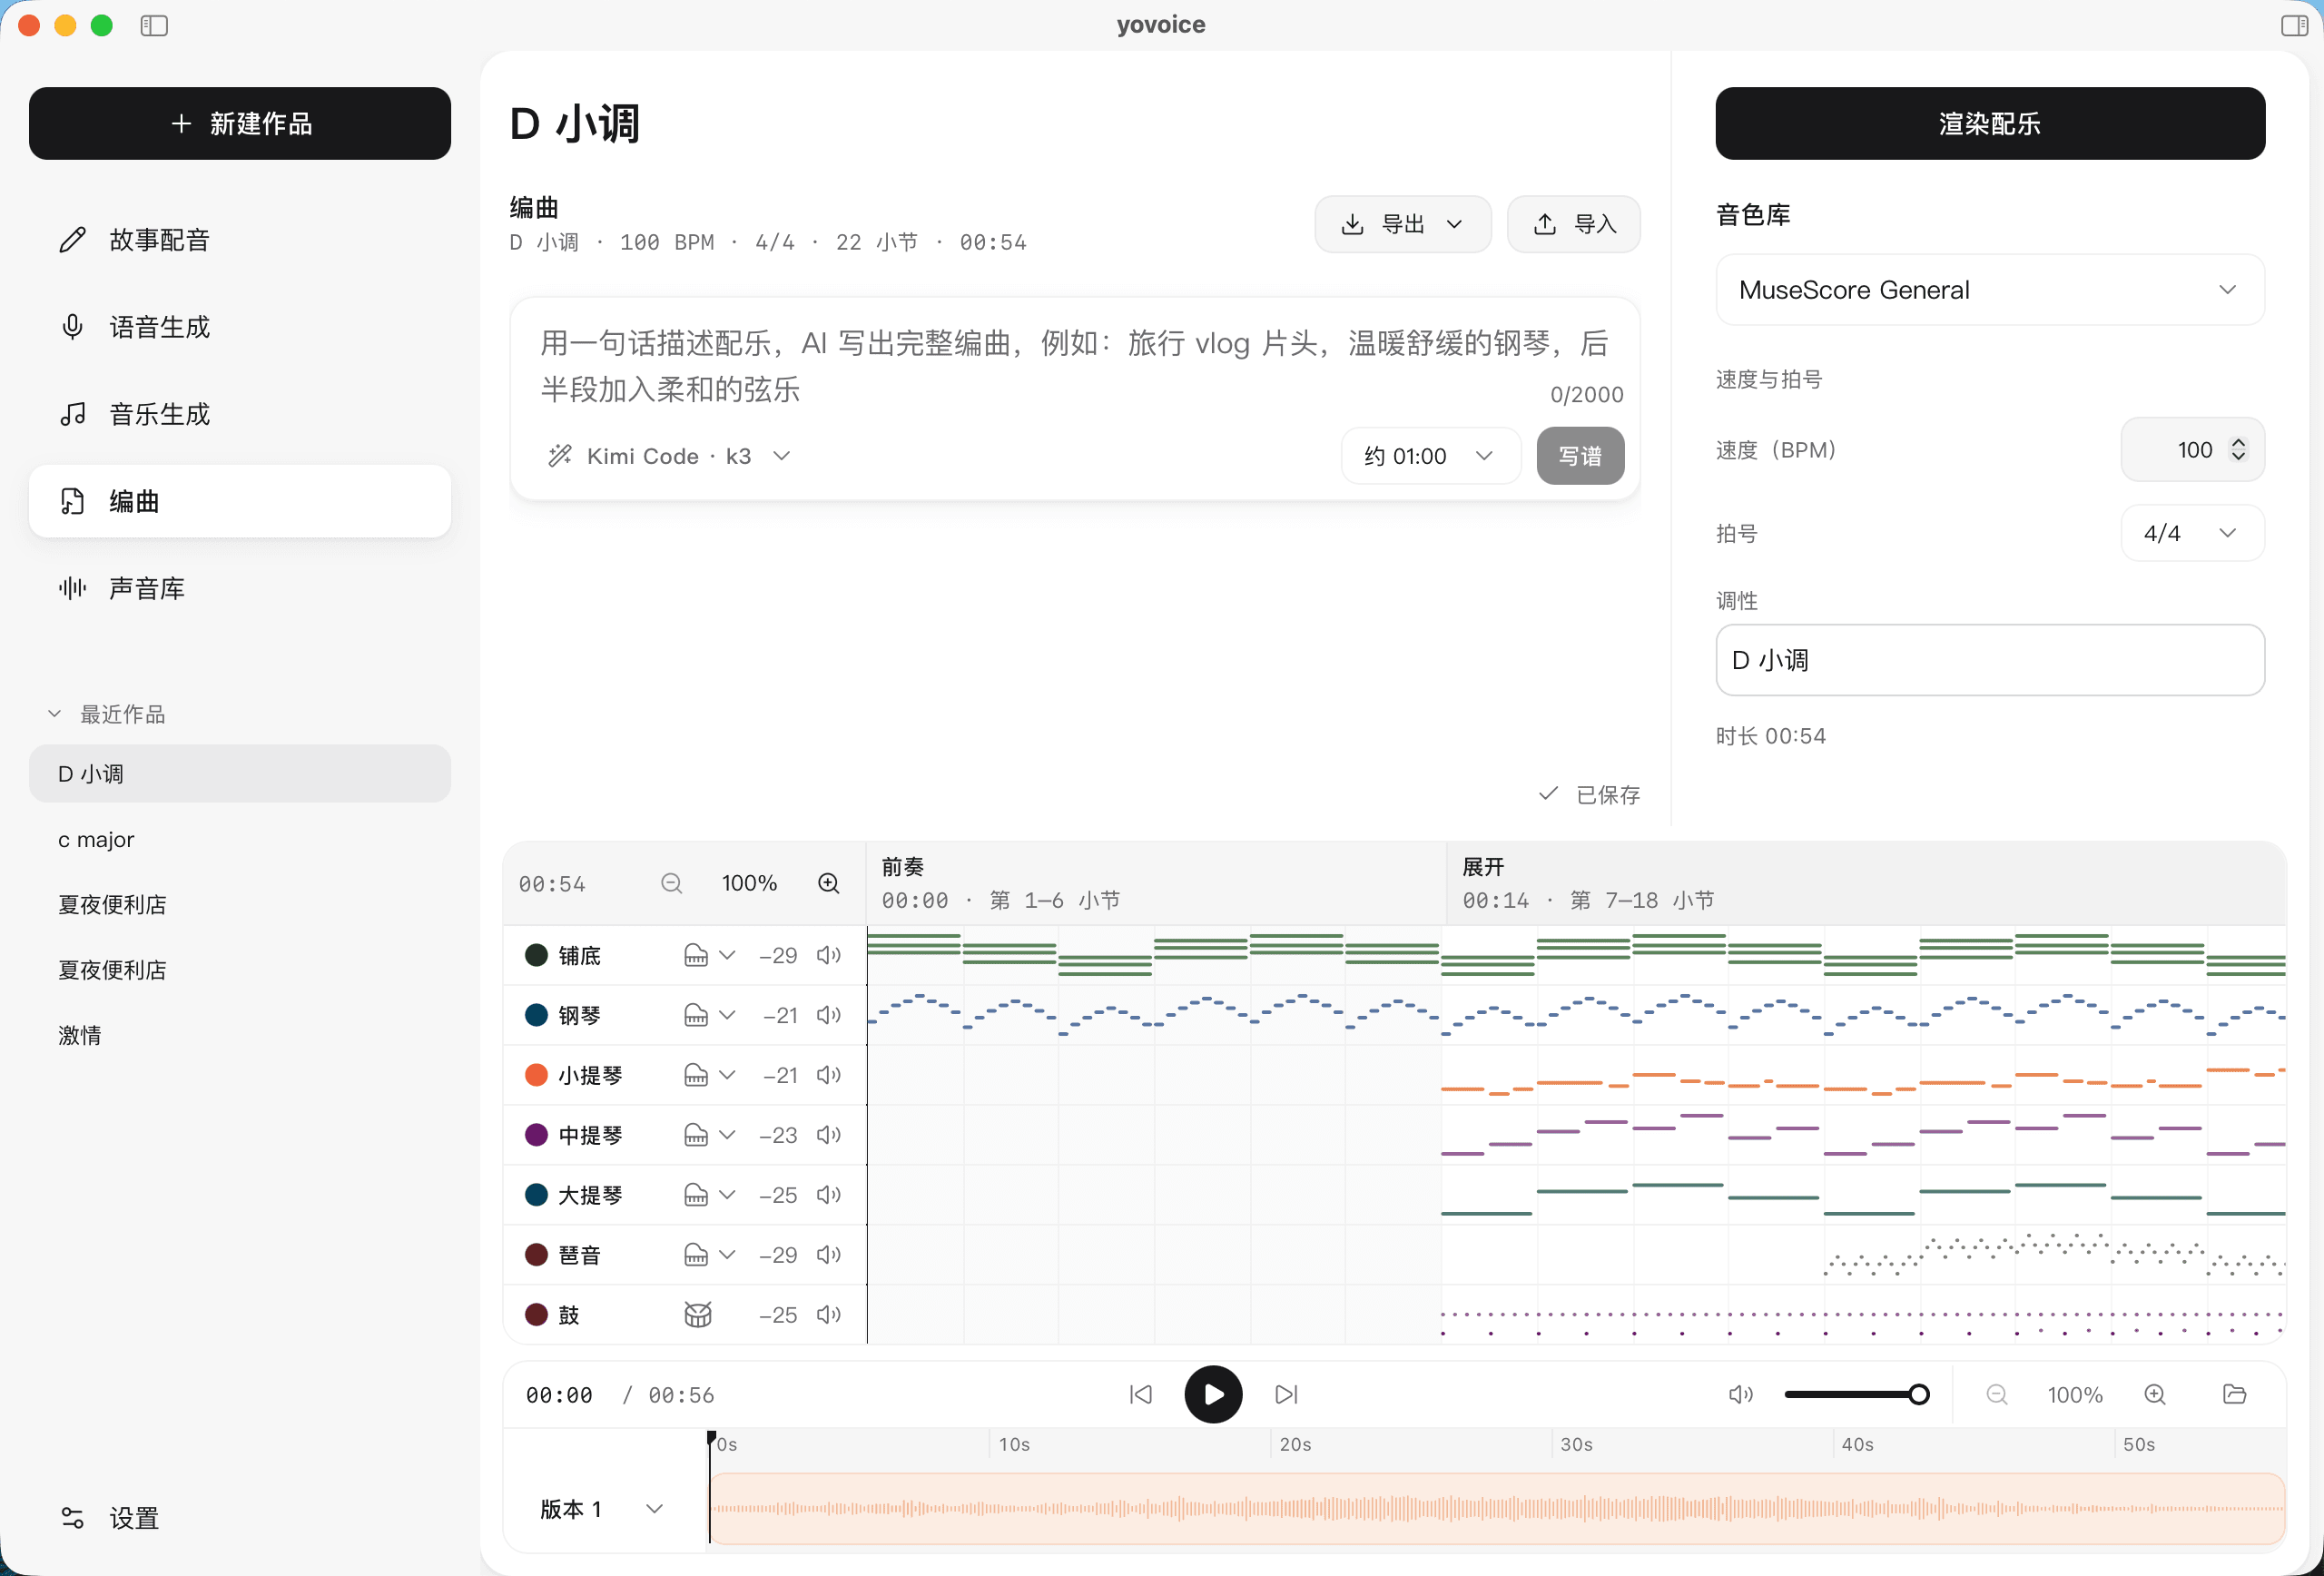This screenshot has width=2324, height=1576.
Task: Open the Kimi Code k3 model dropdown
Action: [670, 456]
